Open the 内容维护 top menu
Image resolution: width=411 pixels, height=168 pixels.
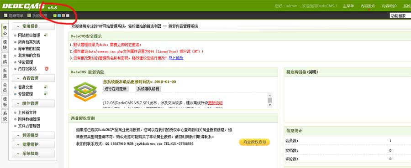(x=389, y=6)
